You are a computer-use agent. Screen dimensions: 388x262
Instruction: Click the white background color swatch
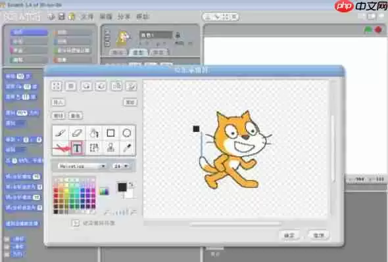coord(130,194)
